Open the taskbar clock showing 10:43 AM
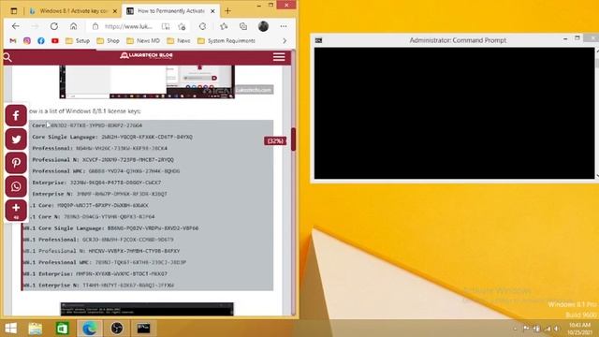This screenshot has width=599, height=337. pyautogui.click(x=579, y=329)
